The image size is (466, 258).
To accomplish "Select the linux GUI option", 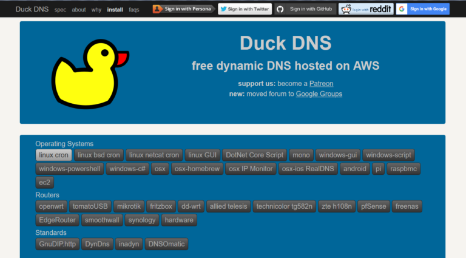I will click(203, 155).
